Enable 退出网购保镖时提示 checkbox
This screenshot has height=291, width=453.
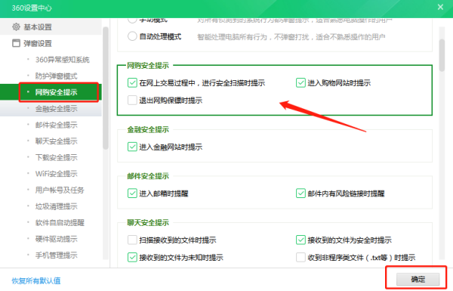click(x=132, y=101)
